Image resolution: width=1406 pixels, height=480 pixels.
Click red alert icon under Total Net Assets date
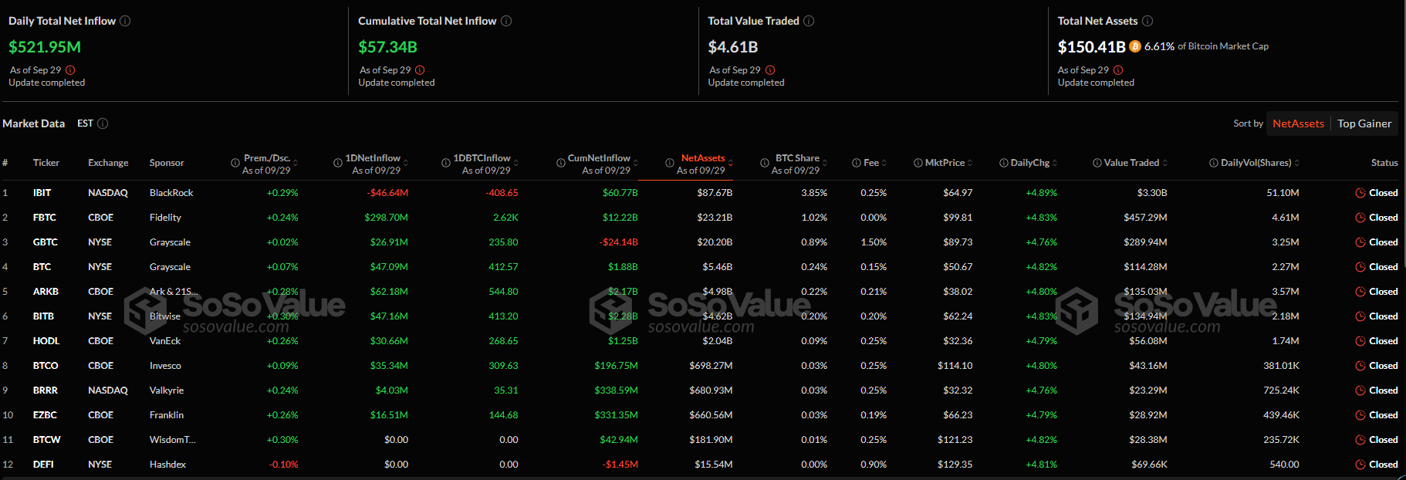tap(1118, 70)
